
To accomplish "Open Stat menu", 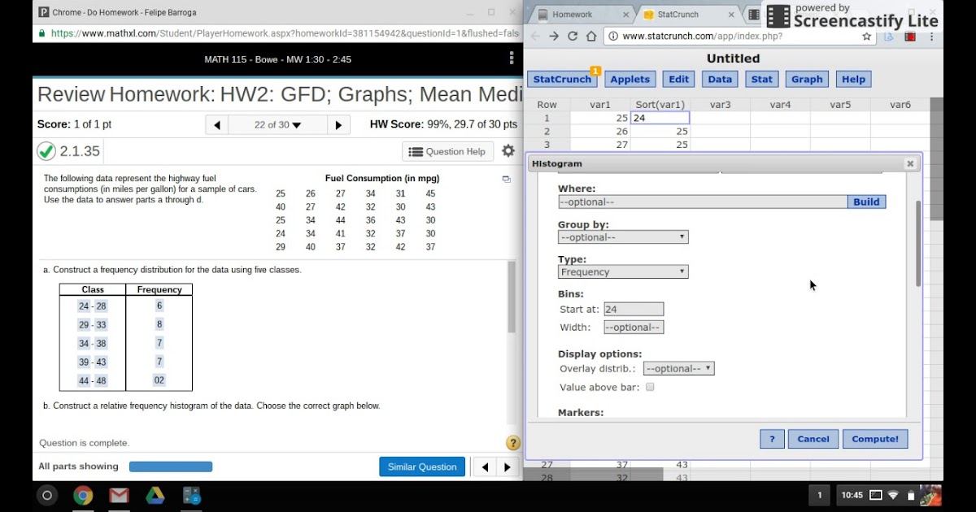I will click(762, 79).
